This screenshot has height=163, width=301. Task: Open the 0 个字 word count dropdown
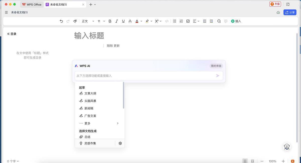[13, 161]
